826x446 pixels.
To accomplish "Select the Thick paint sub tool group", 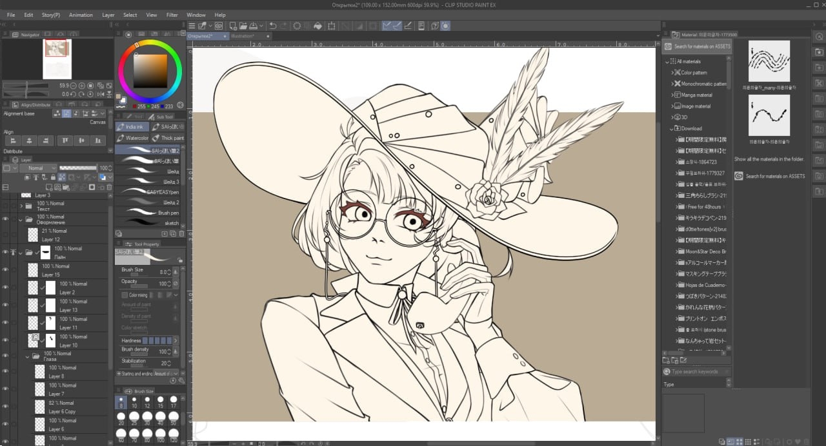I will point(168,138).
